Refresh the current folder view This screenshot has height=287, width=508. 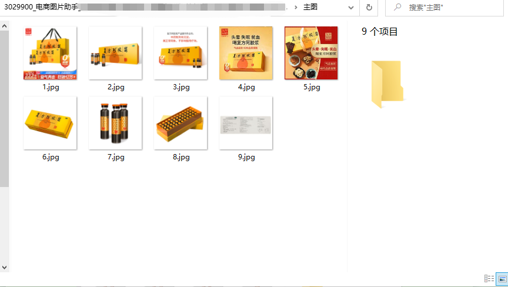(369, 8)
